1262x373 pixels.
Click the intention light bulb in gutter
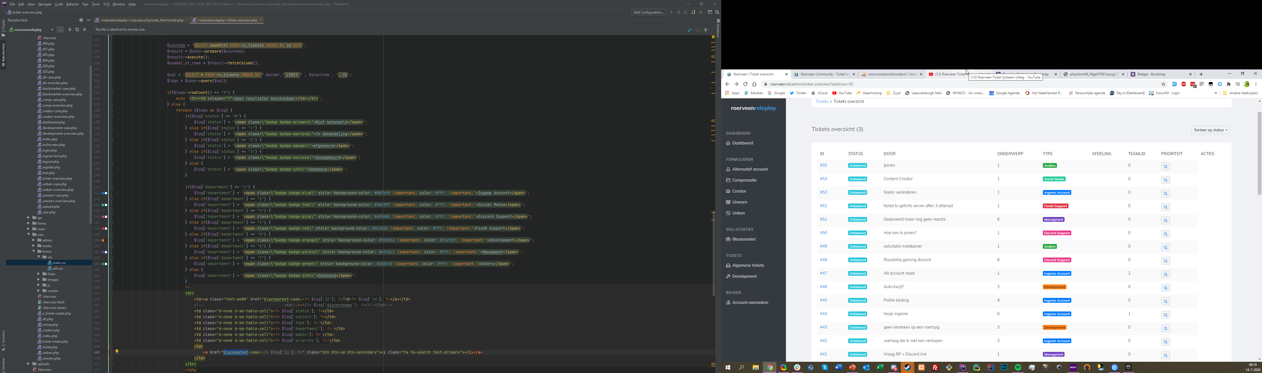tap(117, 351)
